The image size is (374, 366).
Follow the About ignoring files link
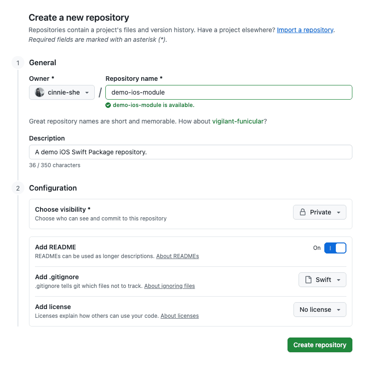[x=169, y=286]
